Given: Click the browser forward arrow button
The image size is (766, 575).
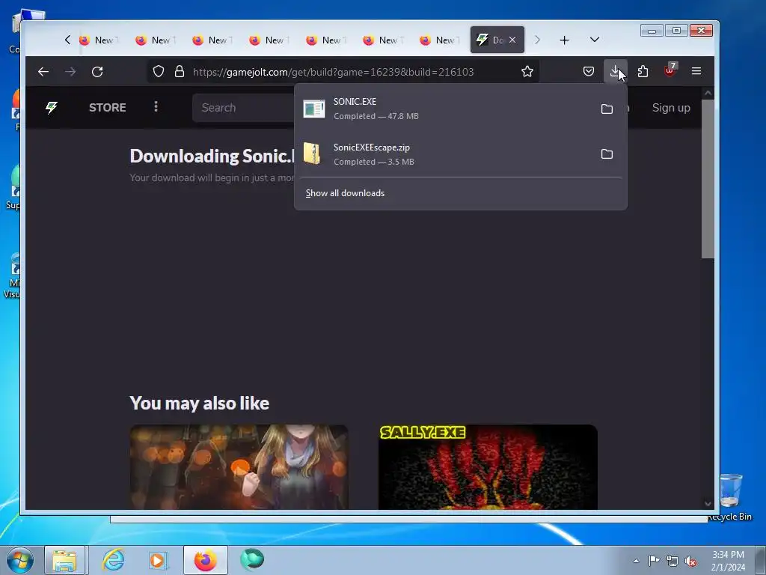Looking at the screenshot, I should pos(70,72).
